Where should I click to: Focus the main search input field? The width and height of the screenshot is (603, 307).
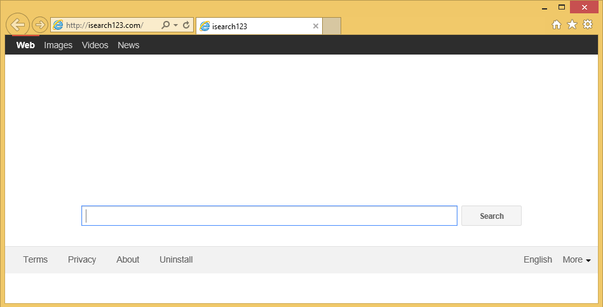pyautogui.click(x=269, y=216)
